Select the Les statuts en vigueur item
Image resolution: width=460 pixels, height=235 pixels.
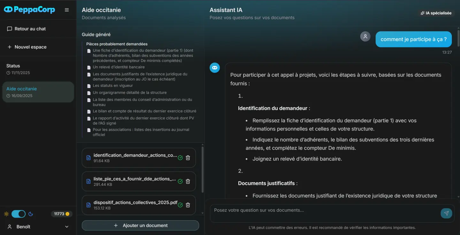[x=113, y=86]
